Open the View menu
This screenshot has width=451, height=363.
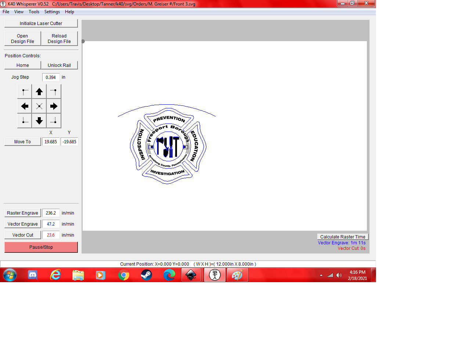[19, 12]
